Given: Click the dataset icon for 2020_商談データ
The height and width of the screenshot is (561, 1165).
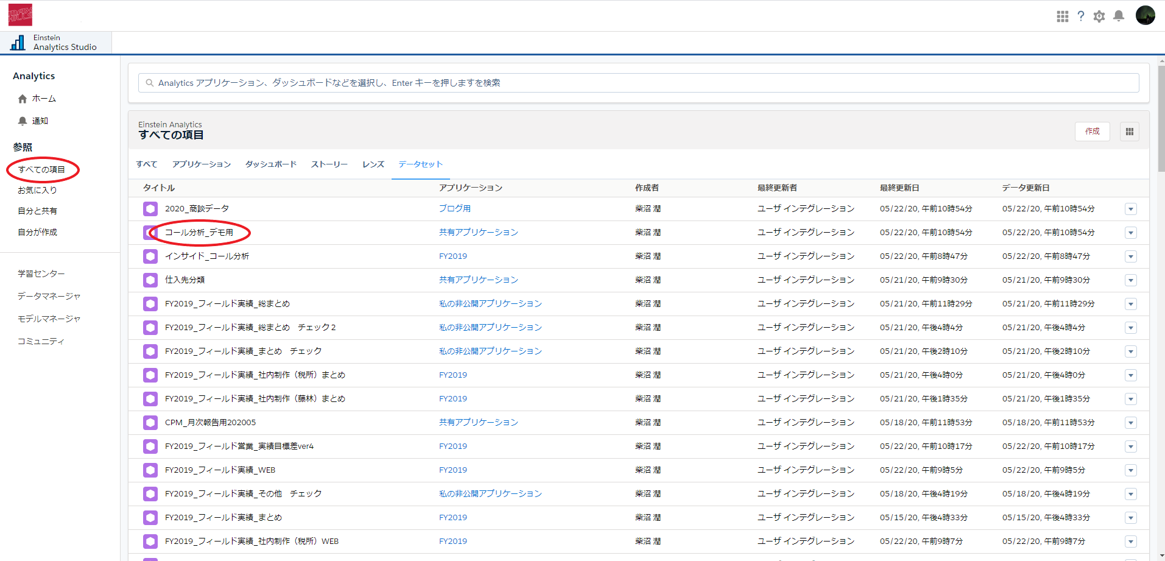Looking at the screenshot, I should [x=150, y=209].
